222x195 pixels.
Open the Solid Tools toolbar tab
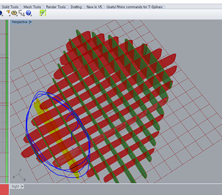pyautogui.click(x=10, y=7)
